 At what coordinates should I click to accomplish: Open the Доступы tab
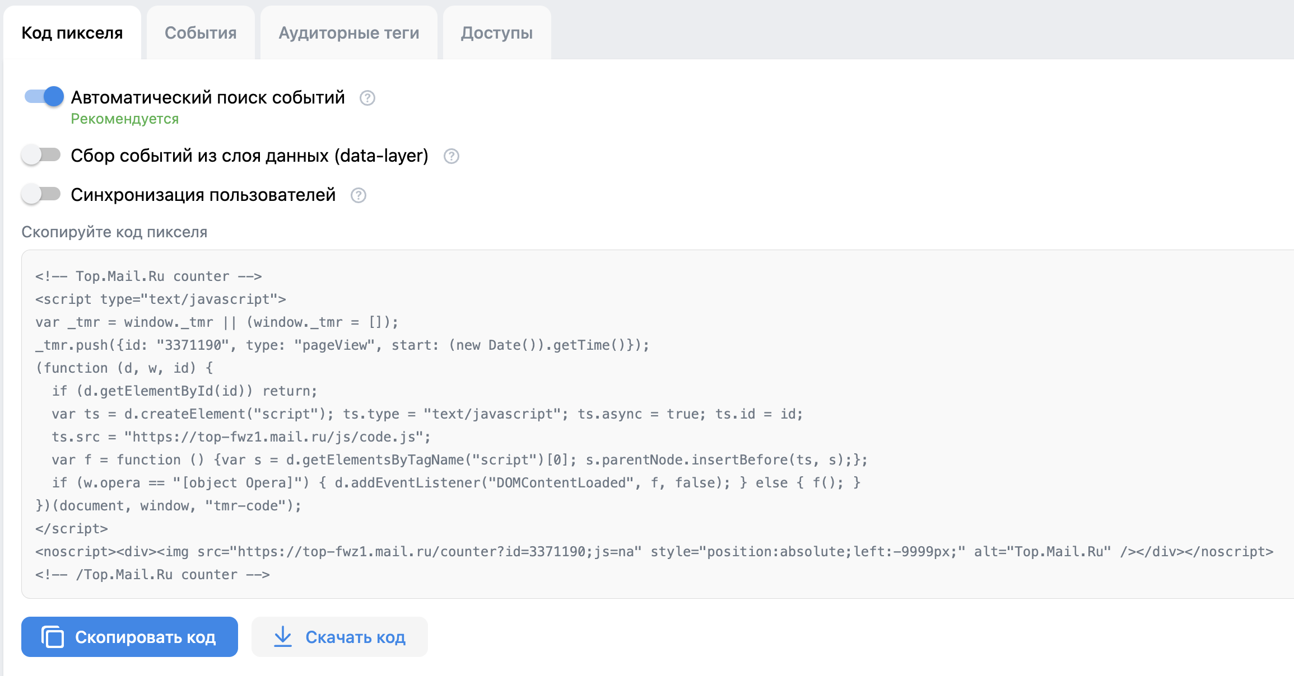tap(496, 33)
